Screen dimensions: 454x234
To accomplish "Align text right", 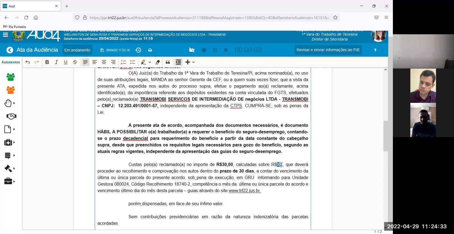I will [x=113, y=62].
